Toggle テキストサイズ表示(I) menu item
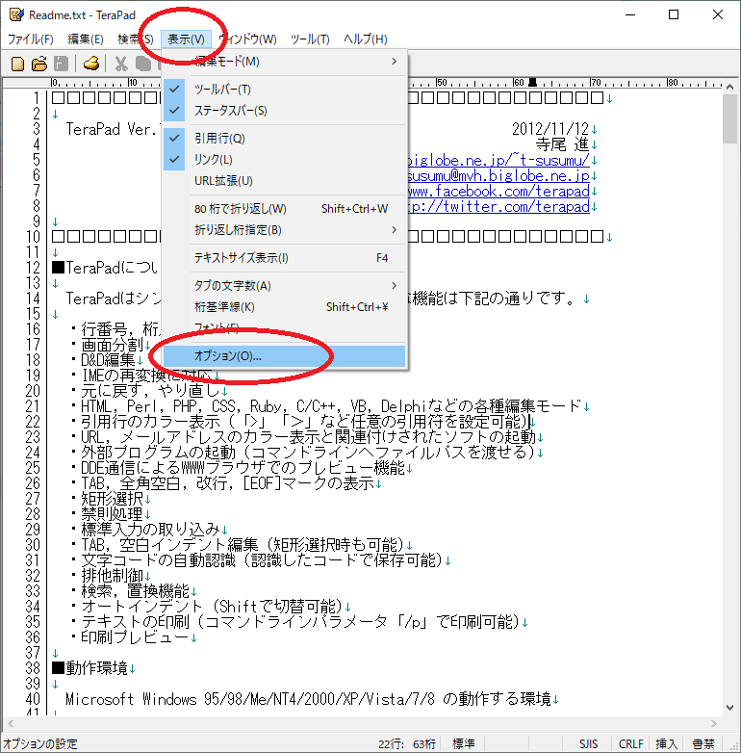This screenshot has width=741, height=753. click(285, 258)
